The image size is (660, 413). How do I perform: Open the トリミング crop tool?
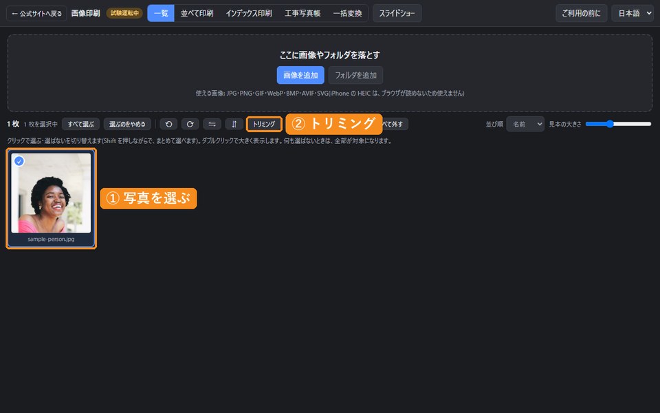[x=264, y=124]
